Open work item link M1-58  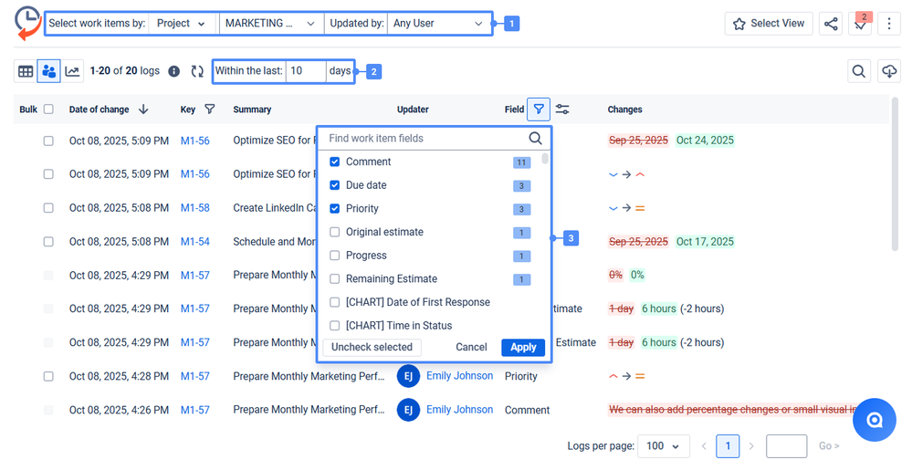[194, 208]
